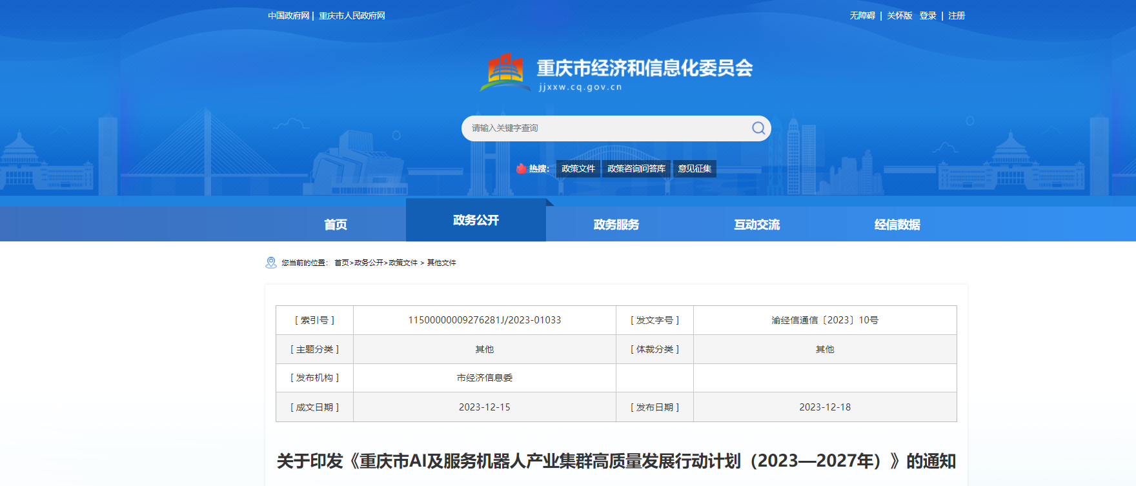This screenshot has width=1136, height=486.
Task: Toggle the 关怀版 elderly-friendly version
Action: point(899,15)
